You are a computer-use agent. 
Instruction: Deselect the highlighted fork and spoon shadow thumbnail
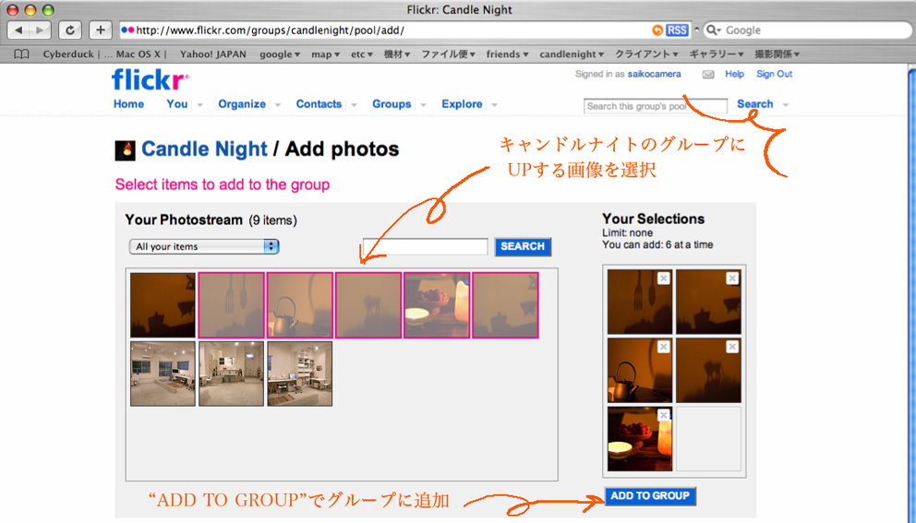231,305
